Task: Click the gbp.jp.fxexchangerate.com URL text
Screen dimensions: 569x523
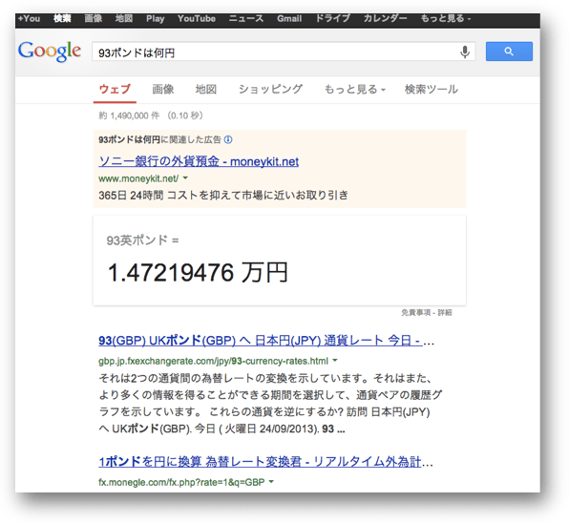Action: (214, 361)
